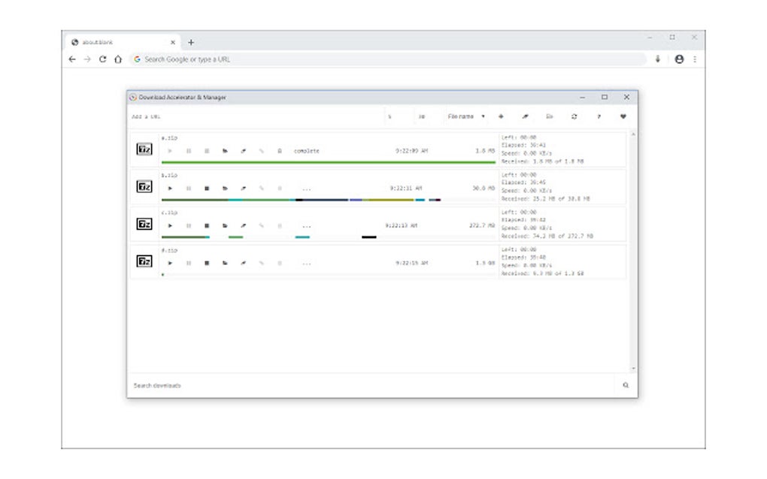The width and height of the screenshot is (767, 479).
Task: Resume the d.zip download with play icon
Action: 170,263
